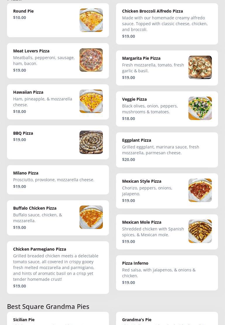Open the Chicken Broccoli Alfredo Pizza item
This screenshot has width=225, height=325.
click(x=152, y=11)
